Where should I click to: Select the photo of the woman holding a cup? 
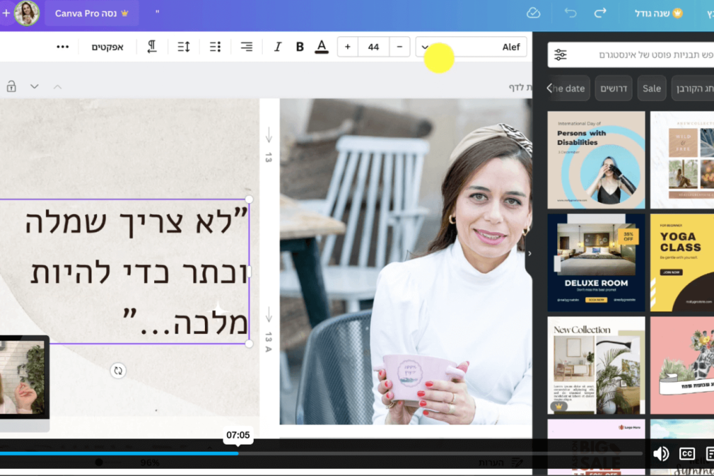click(x=406, y=261)
